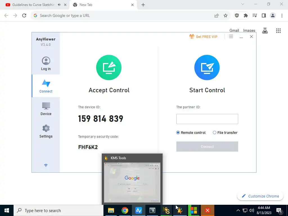Click the grey Connect button
Viewport: 288px width, 216px height.
[x=207, y=147]
